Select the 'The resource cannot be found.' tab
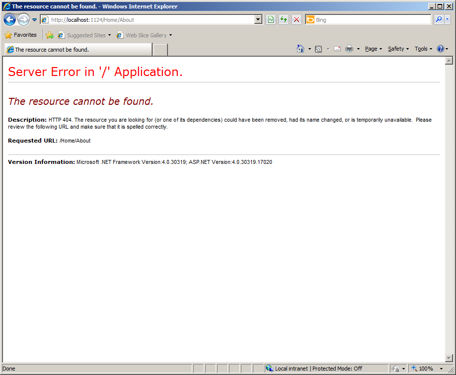 [78, 49]
